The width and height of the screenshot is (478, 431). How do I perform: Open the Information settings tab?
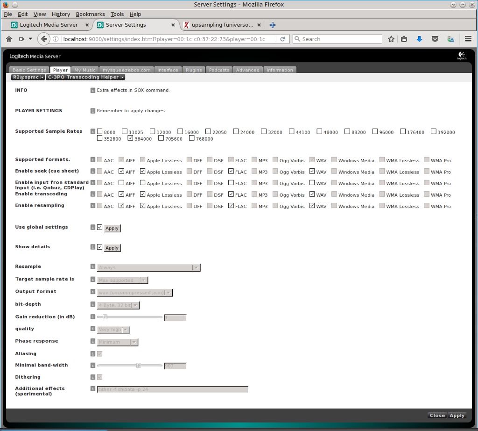[x=280, y=70]
